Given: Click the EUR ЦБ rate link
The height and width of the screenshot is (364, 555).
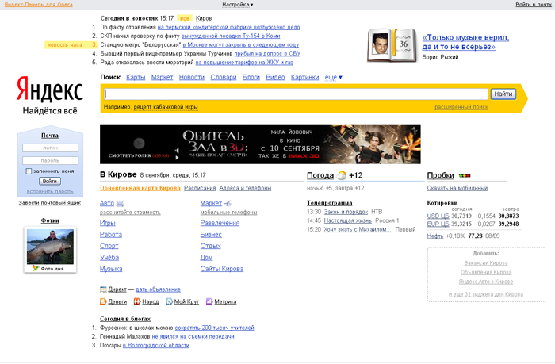Looking at the screenshot, I should 438,224.
